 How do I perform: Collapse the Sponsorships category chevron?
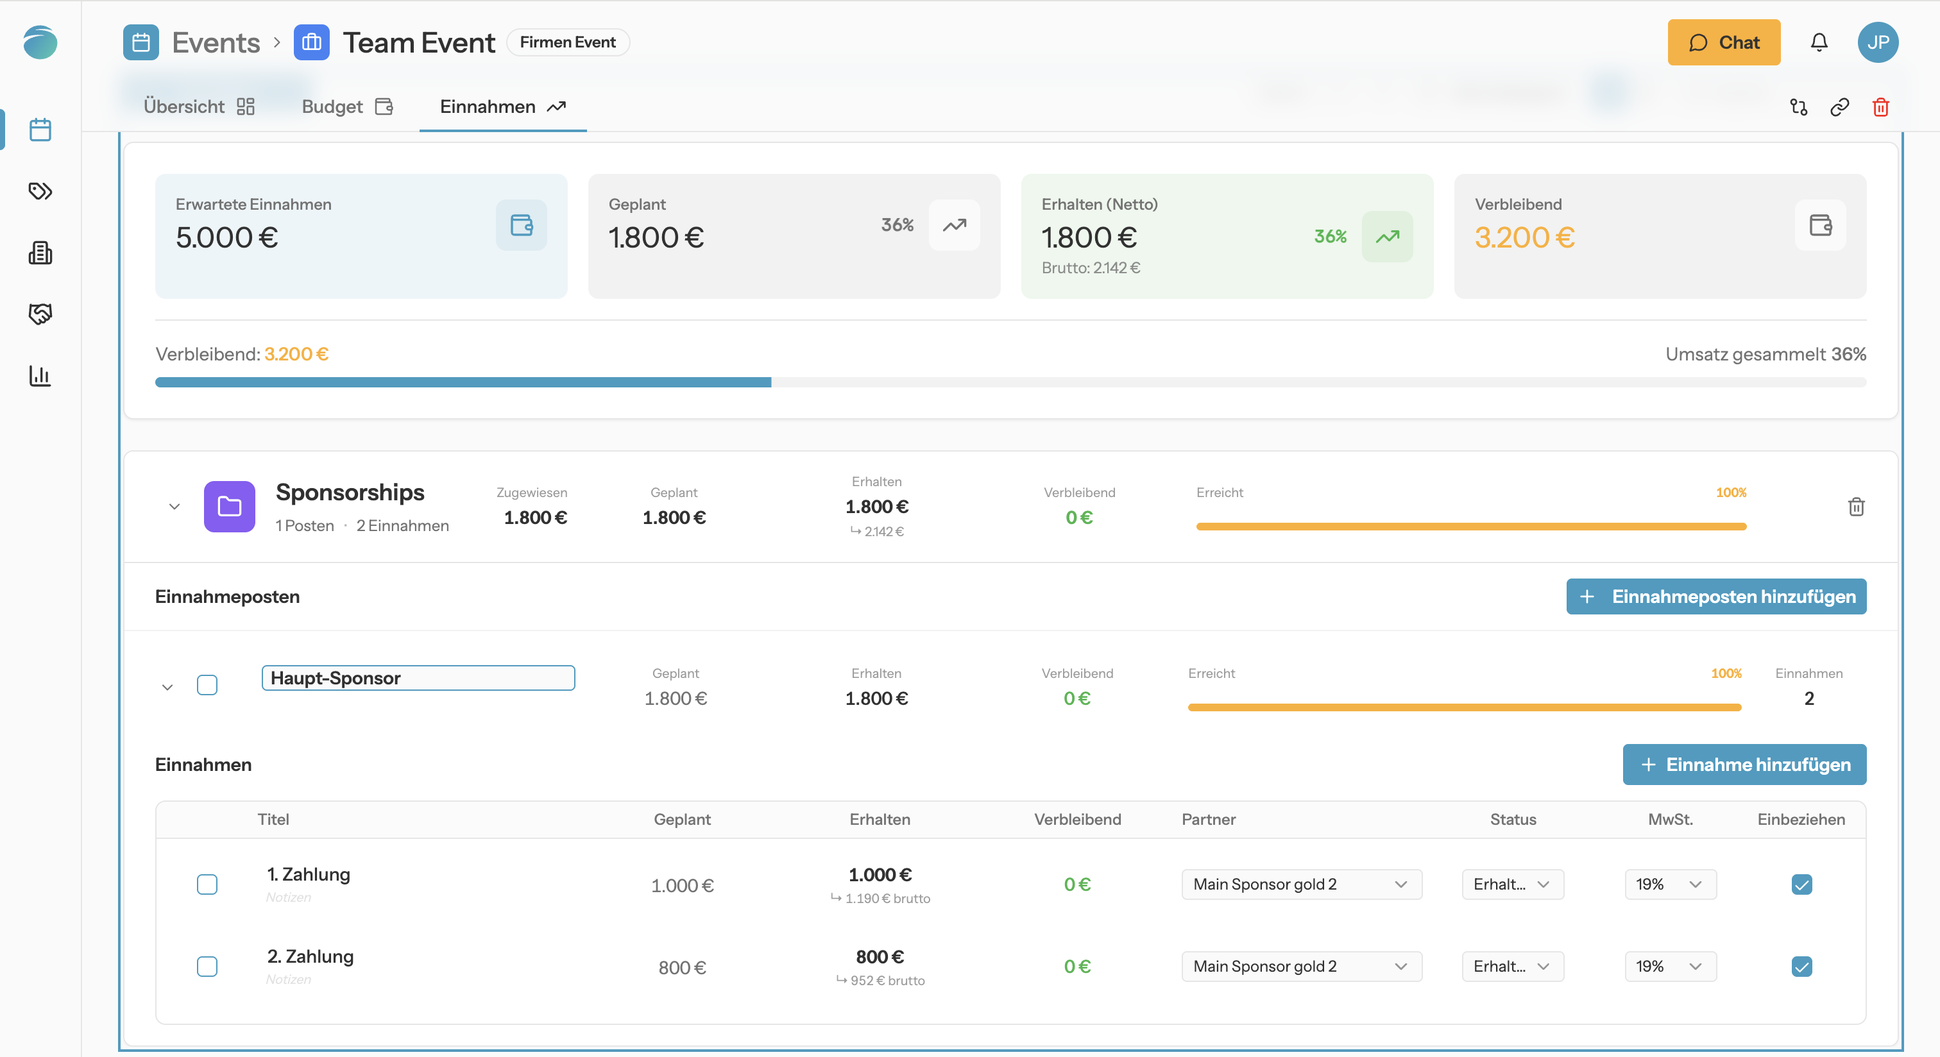pos(174,507)
